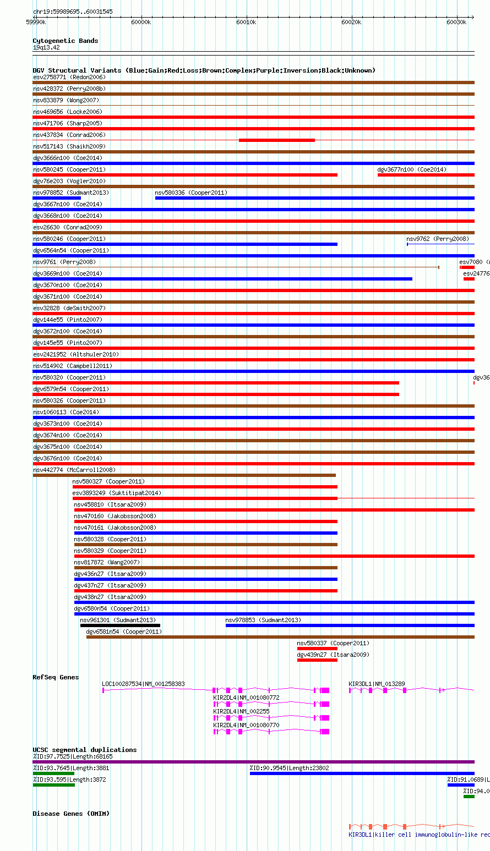Select the chr19:59989695..60031545 region label
Viewport: 490px width, 851px height.
pyautogui.click(x=73, y=12)
